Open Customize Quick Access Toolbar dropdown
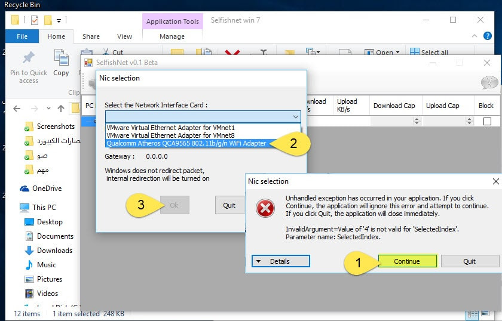The image size is (502, 321). pyautogui.click(x=59, y=21)
